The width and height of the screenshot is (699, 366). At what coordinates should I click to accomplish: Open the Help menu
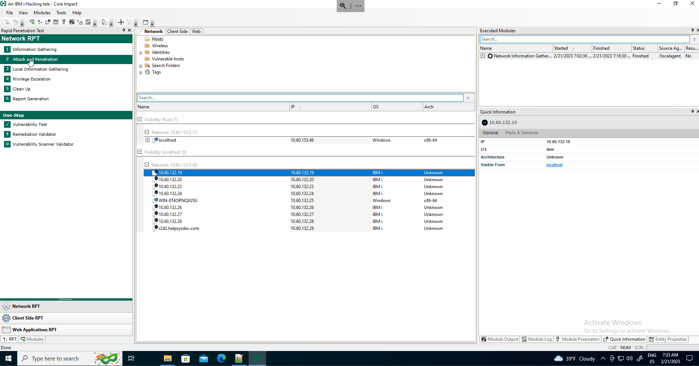click(x=77, y=13)
